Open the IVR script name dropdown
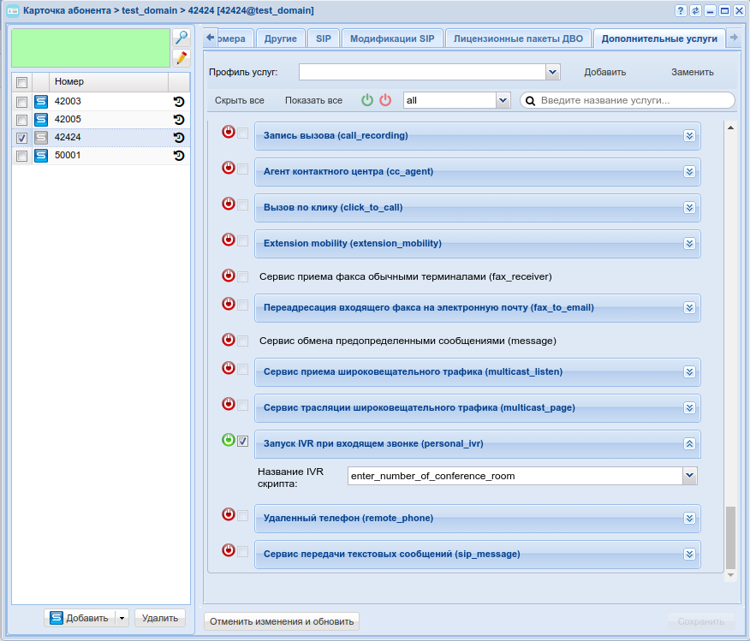 689,475
